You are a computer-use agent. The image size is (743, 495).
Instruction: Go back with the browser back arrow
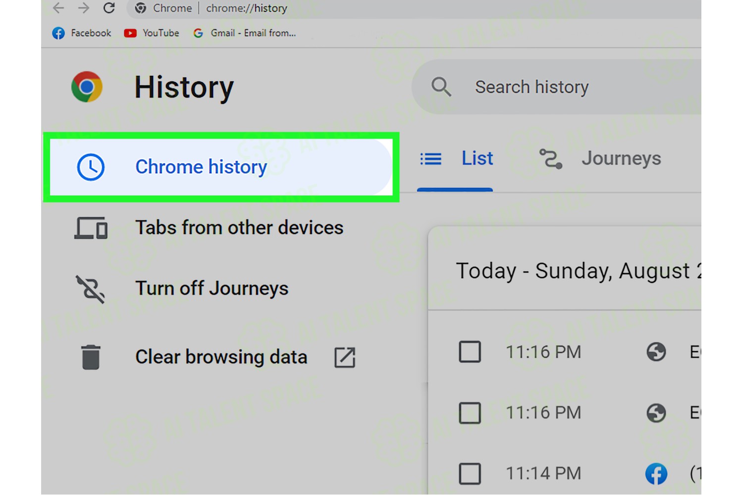click(58, 8)
